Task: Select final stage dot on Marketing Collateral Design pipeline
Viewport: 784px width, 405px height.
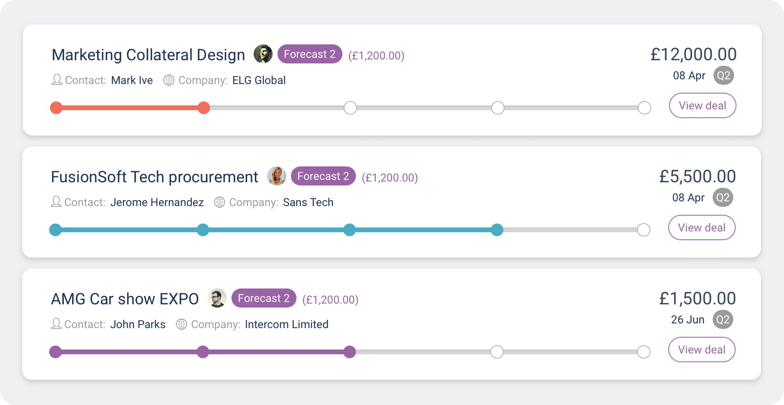Action: (644, 108)
